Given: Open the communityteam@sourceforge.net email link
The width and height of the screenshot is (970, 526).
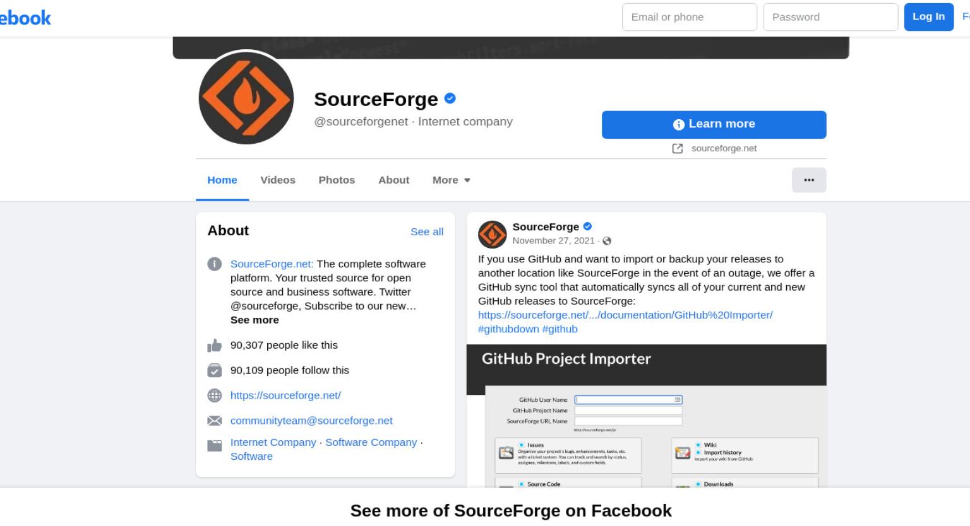Looking at the screenshot, I should pyautogui.click(x=311, y=421).
